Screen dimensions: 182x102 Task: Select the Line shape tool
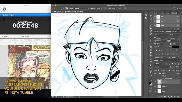point(151,69)
